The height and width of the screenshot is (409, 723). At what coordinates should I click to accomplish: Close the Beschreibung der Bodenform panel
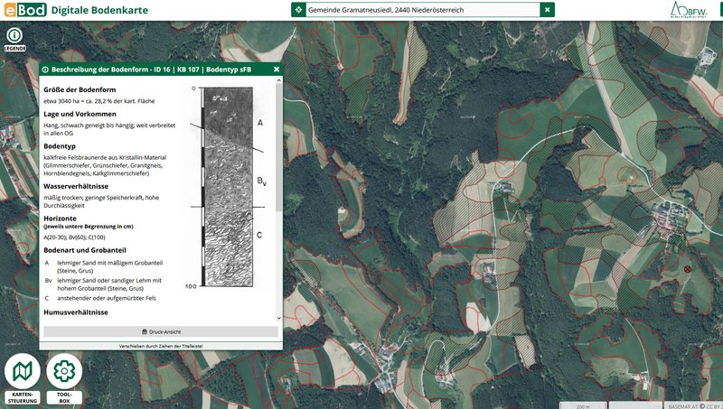click(277, 69)
